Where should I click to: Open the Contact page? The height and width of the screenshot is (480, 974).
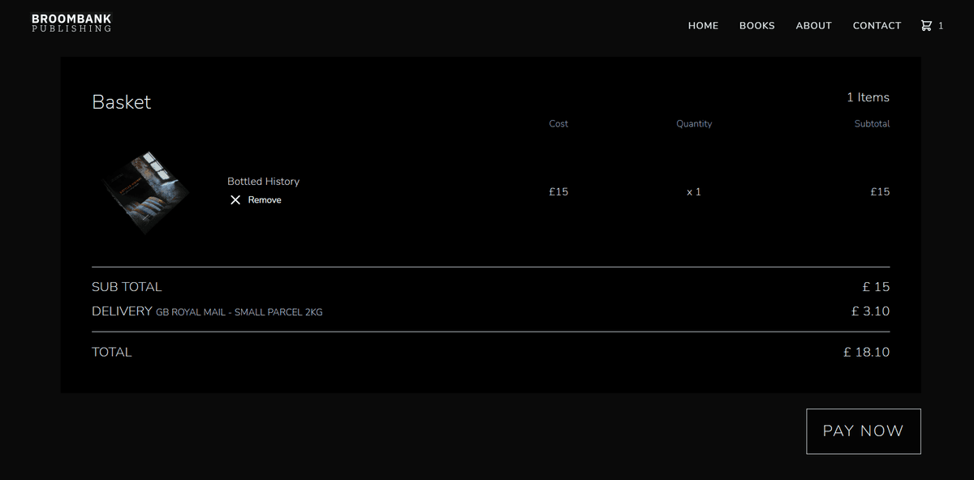877,26
